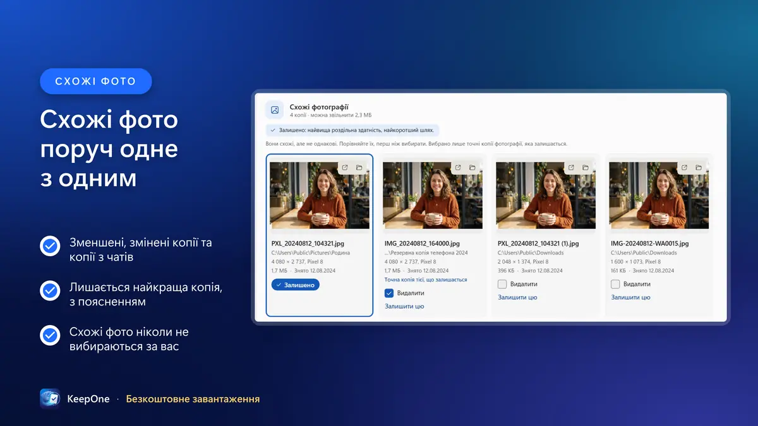Viewport: 758px width, 426px height.
Task: Reveal IMG_20240812_164000.jpg in its folder
Action: tap(472, 168)
